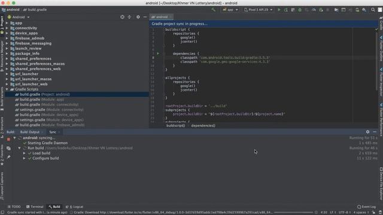
Task: Expand the url_launcher_web folder
Action: [7, 84]
